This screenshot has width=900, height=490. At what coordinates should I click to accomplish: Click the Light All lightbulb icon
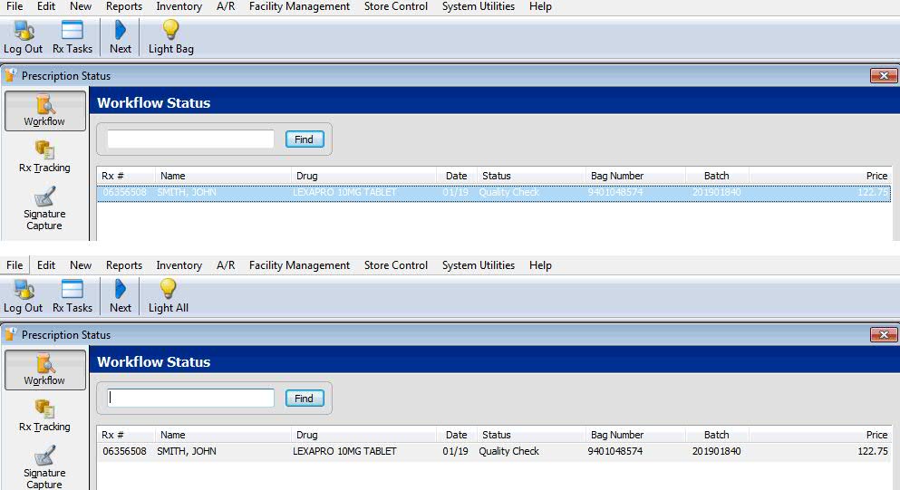click(x=169, y=289)
